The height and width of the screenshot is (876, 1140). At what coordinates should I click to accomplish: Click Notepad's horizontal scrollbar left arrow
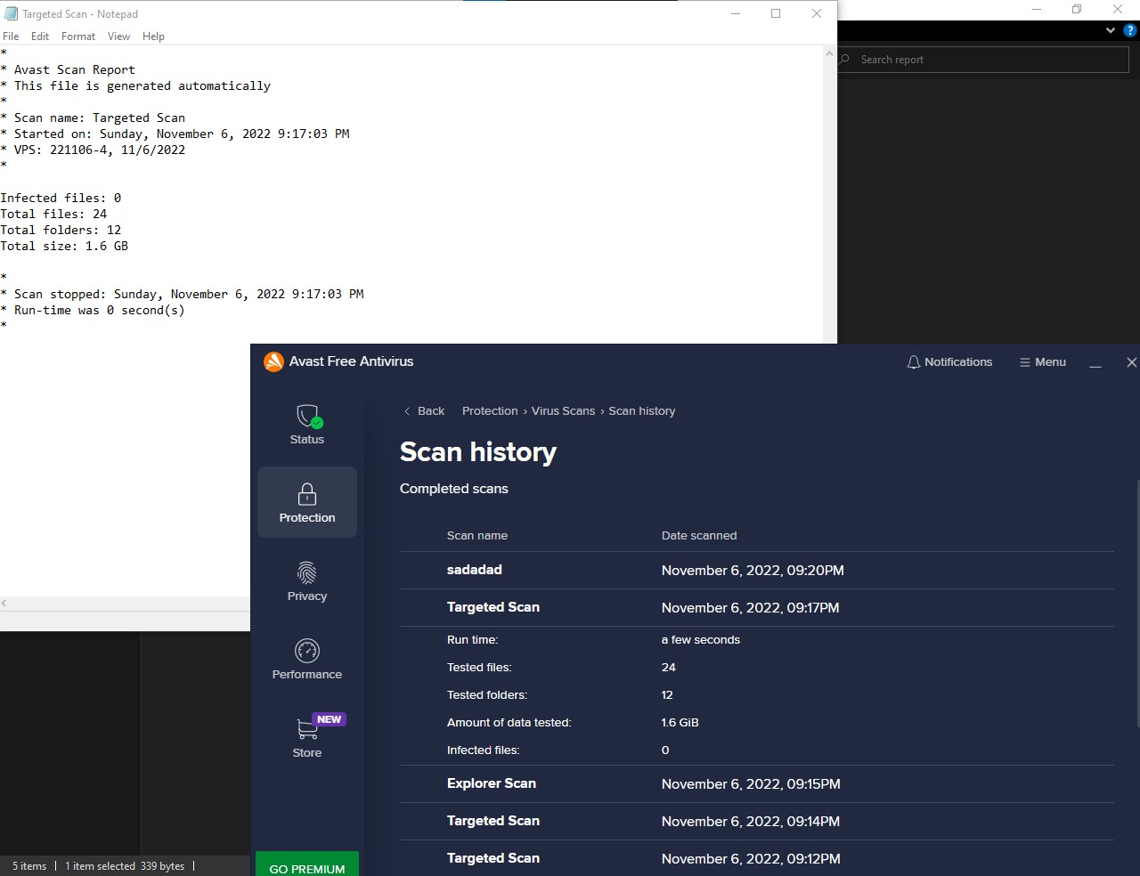click(x=4, y=604)
